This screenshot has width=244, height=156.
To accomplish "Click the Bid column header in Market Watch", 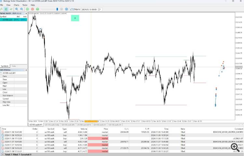I will pos(18,17).
